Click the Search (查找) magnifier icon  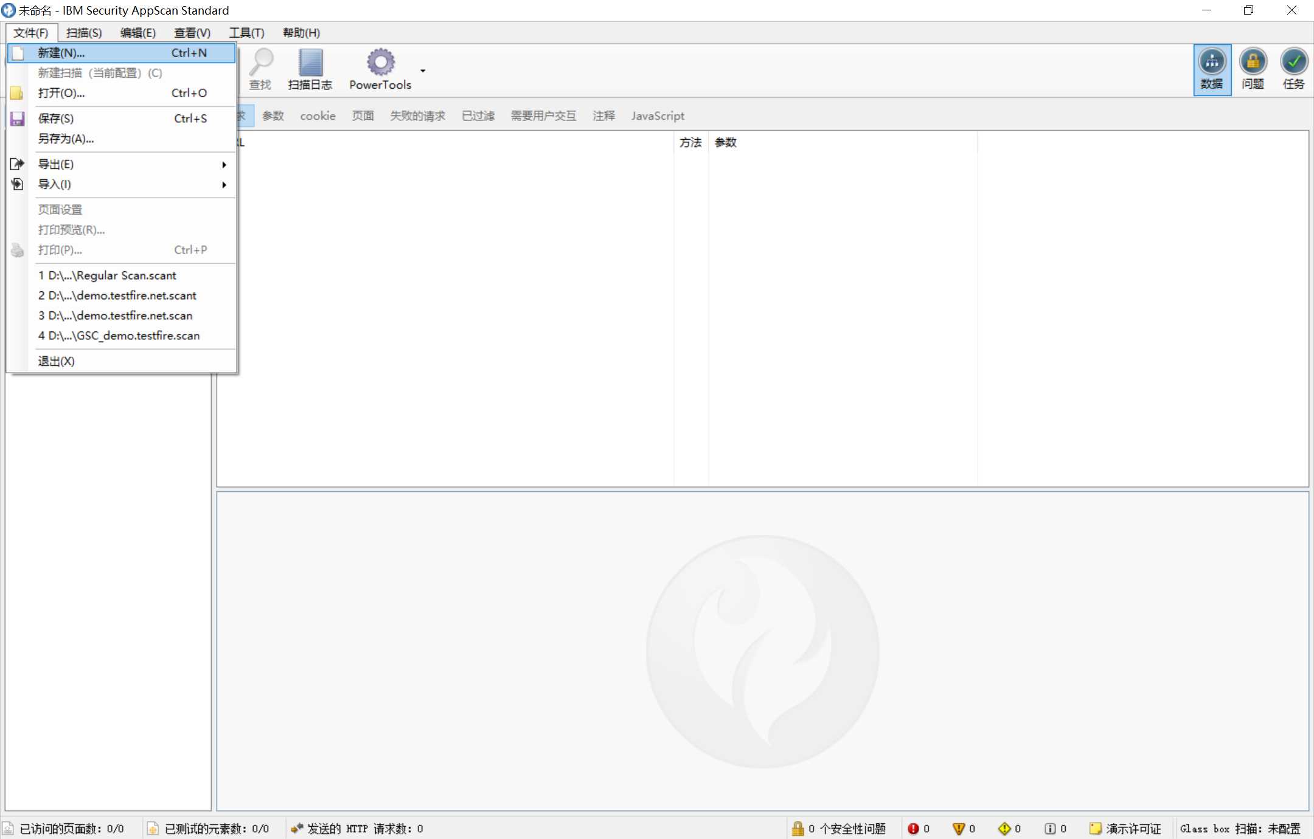pos(262,61)
